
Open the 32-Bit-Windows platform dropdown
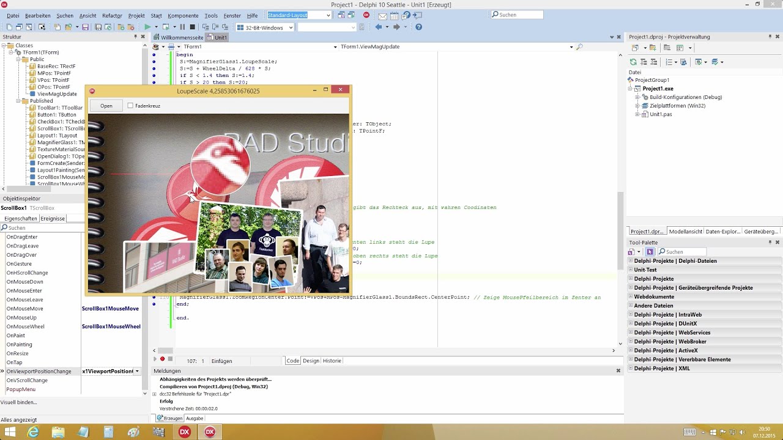tap(291, 28)
